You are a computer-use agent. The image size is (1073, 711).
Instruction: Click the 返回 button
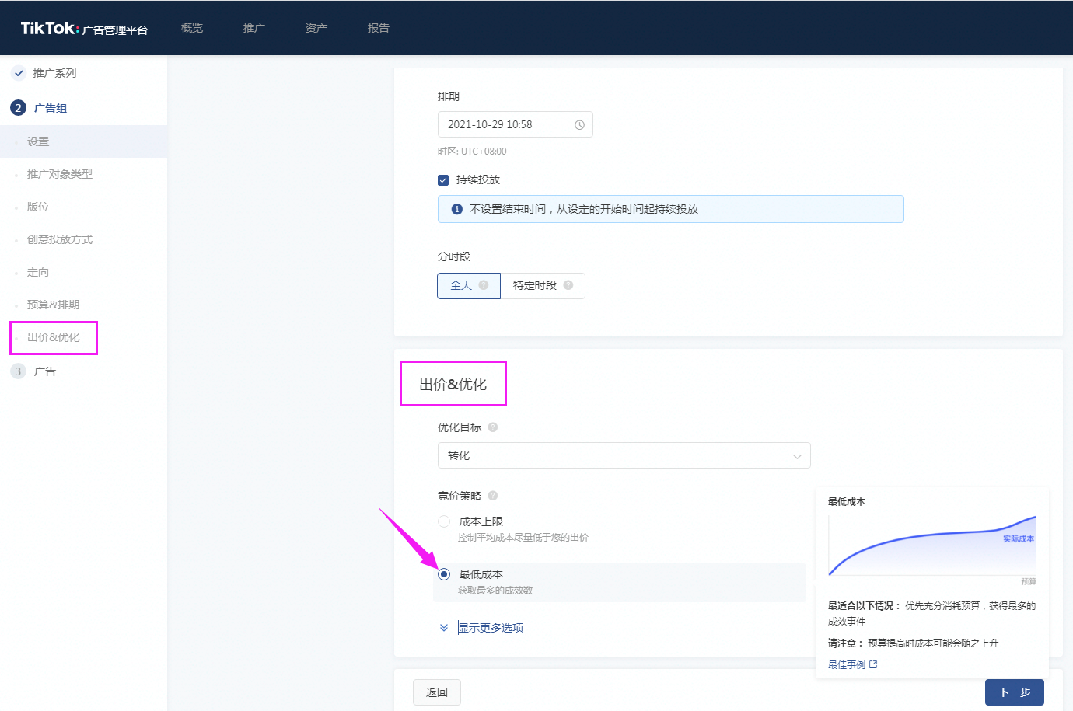tap(437, 692)
